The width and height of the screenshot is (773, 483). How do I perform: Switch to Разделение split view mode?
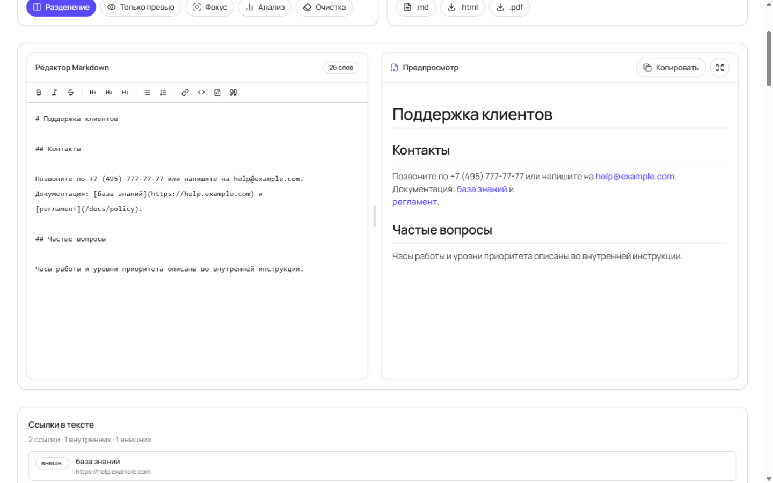61,8
